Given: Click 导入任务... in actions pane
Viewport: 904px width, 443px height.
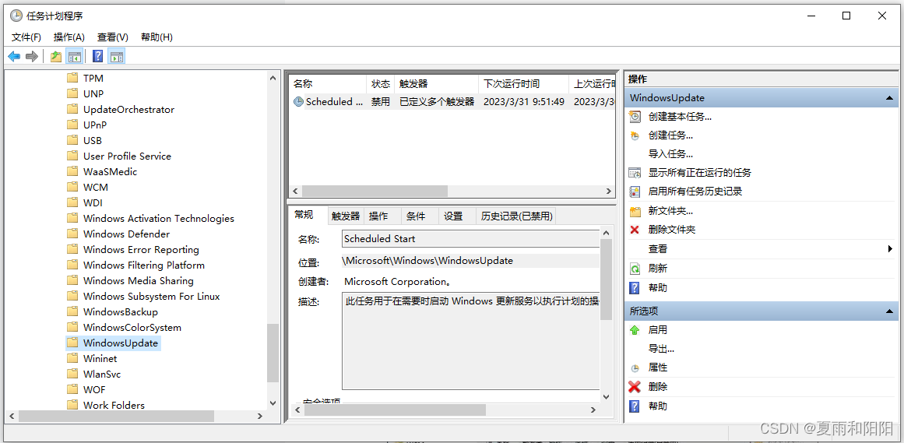Looking at the screenshot, I should 670,154.
